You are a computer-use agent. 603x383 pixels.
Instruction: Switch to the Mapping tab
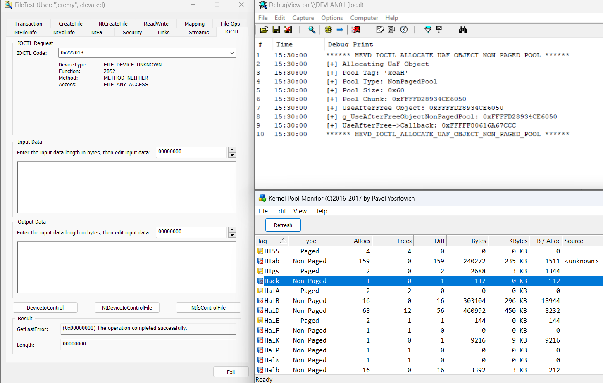(x=195, y=24)
